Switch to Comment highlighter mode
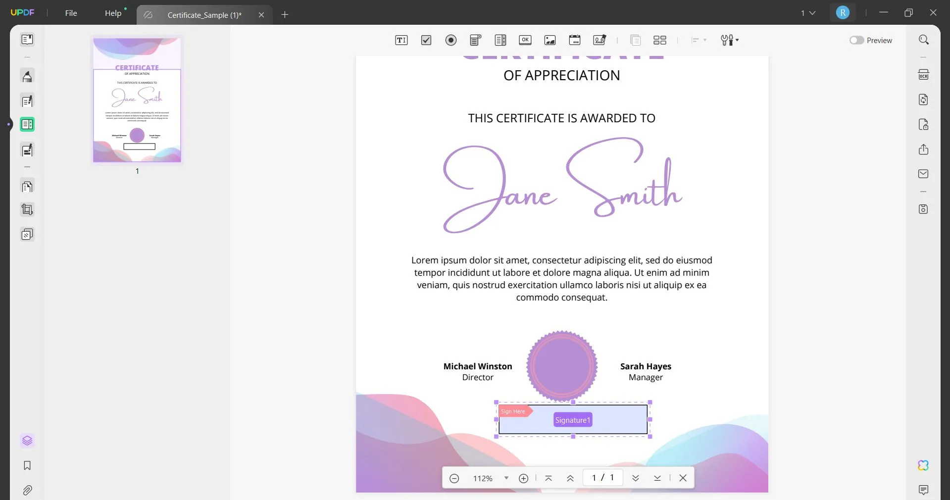This screenshot has width=950, height=500. pos(27,76)
